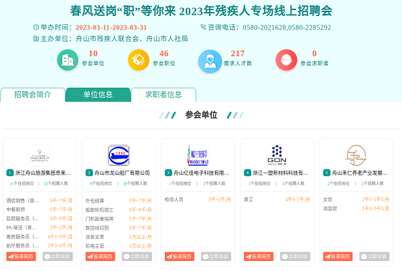Open the 外包结算 job listing
Screen dimensions: 402x271
tap(95, 201)
